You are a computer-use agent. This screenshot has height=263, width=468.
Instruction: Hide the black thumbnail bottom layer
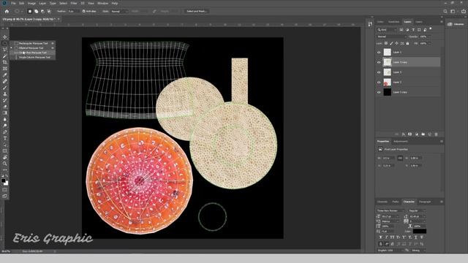[379, 93]
